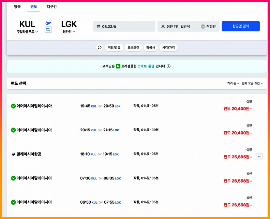This screenshot has width=270, height=219.
Task: Reset filters with refresh icon
Action: pos(100,47)
